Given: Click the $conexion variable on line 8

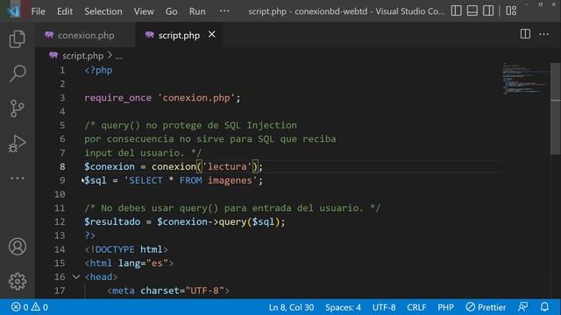Looking at the screenshot, I should pyautogui.click(x=110, y=166).
